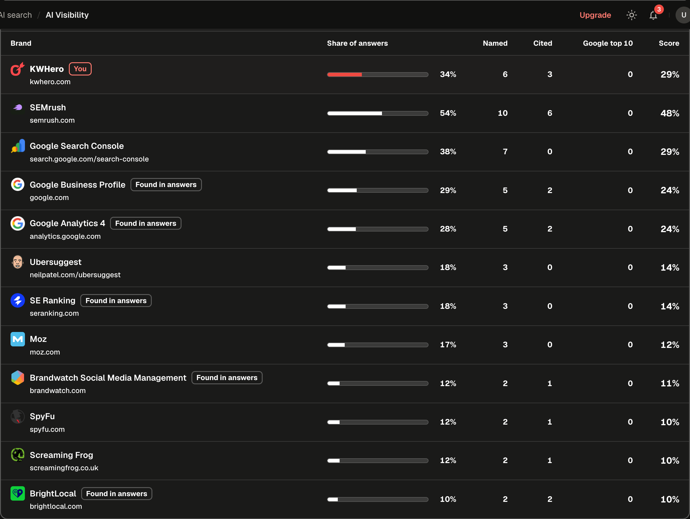
Task: Click the Ubersuggest face avatar icon
Action: click(x=17, y=262)
